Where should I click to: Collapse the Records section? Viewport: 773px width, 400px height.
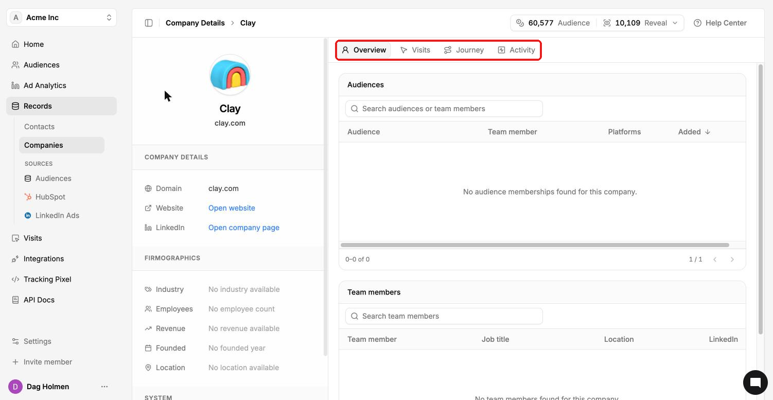61,106
